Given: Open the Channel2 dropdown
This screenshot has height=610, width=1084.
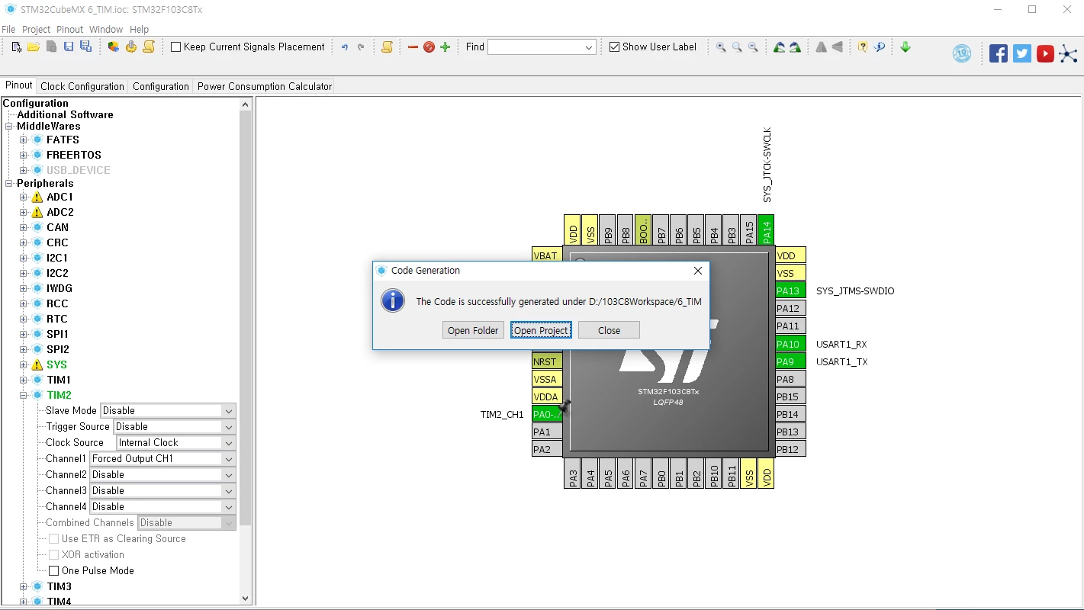Looking at the screenshot, I should 162,474.
